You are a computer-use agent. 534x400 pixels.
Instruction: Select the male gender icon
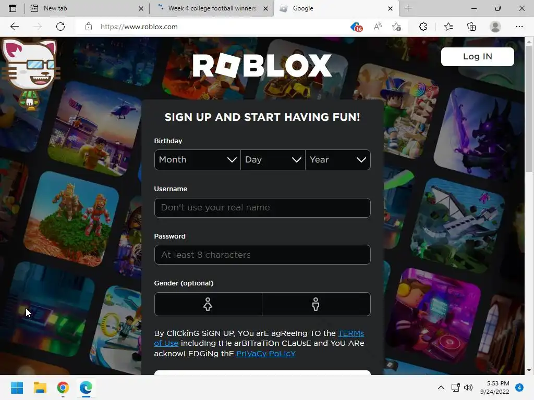pyautogui.click(x=315, y=304)
